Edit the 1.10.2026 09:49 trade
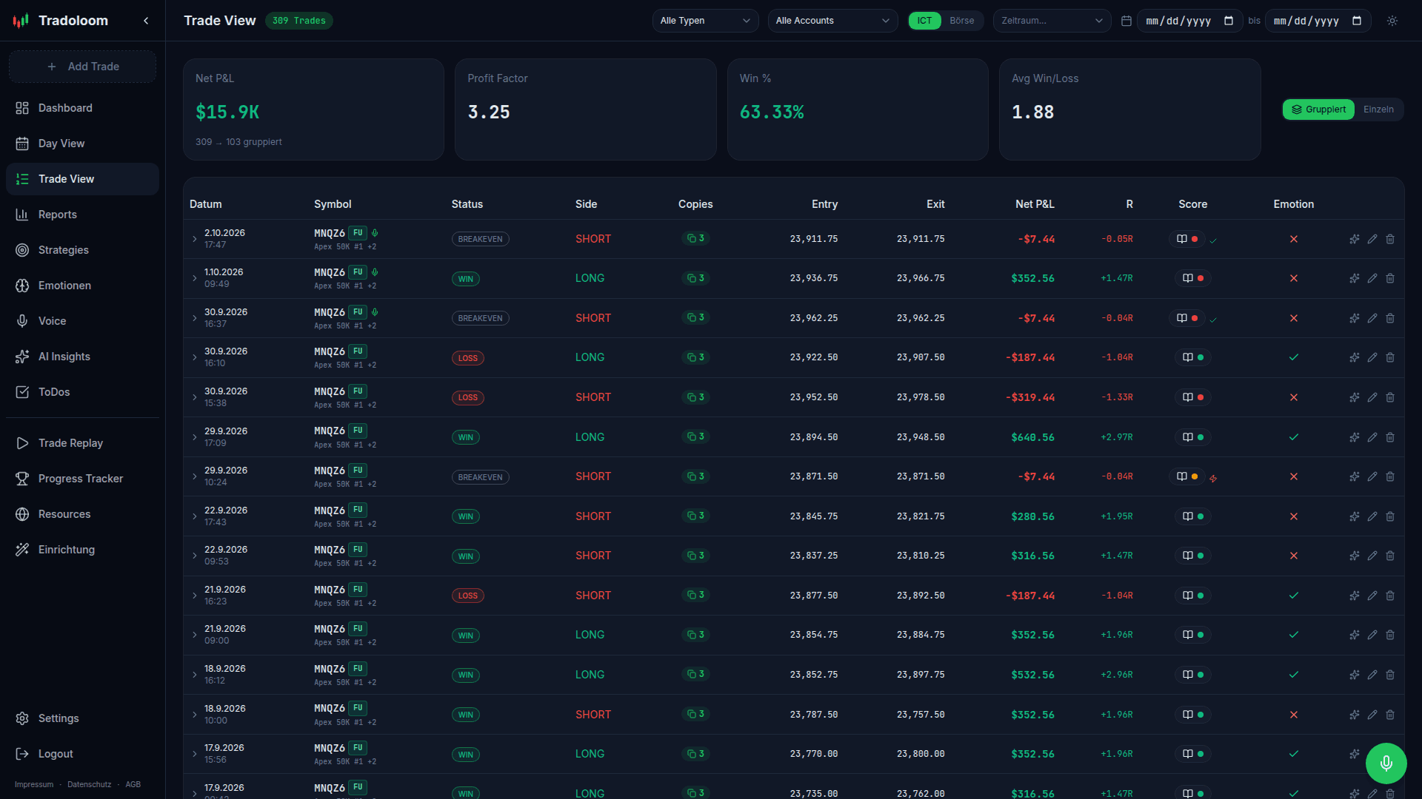1422x799 pixels. click(x=1372, y=278)
